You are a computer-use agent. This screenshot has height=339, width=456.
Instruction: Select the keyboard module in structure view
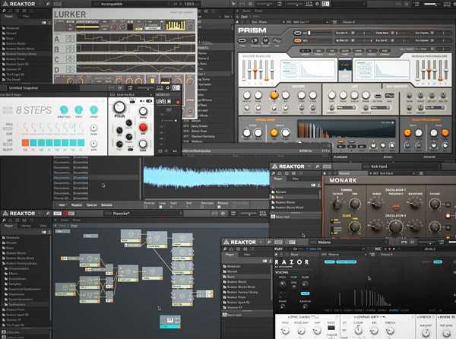pyautogui.click(x=170, y=322)
